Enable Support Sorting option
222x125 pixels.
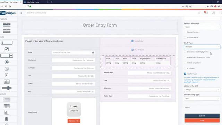185,32
